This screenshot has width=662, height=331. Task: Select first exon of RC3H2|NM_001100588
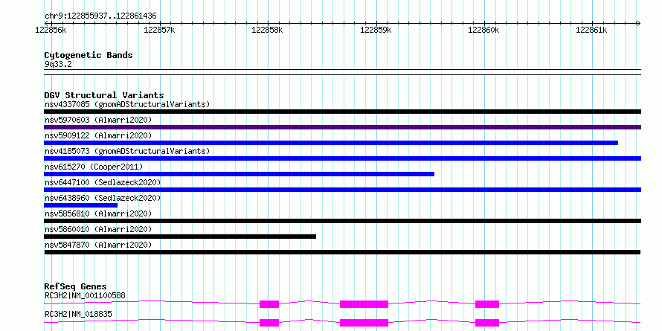269,304
